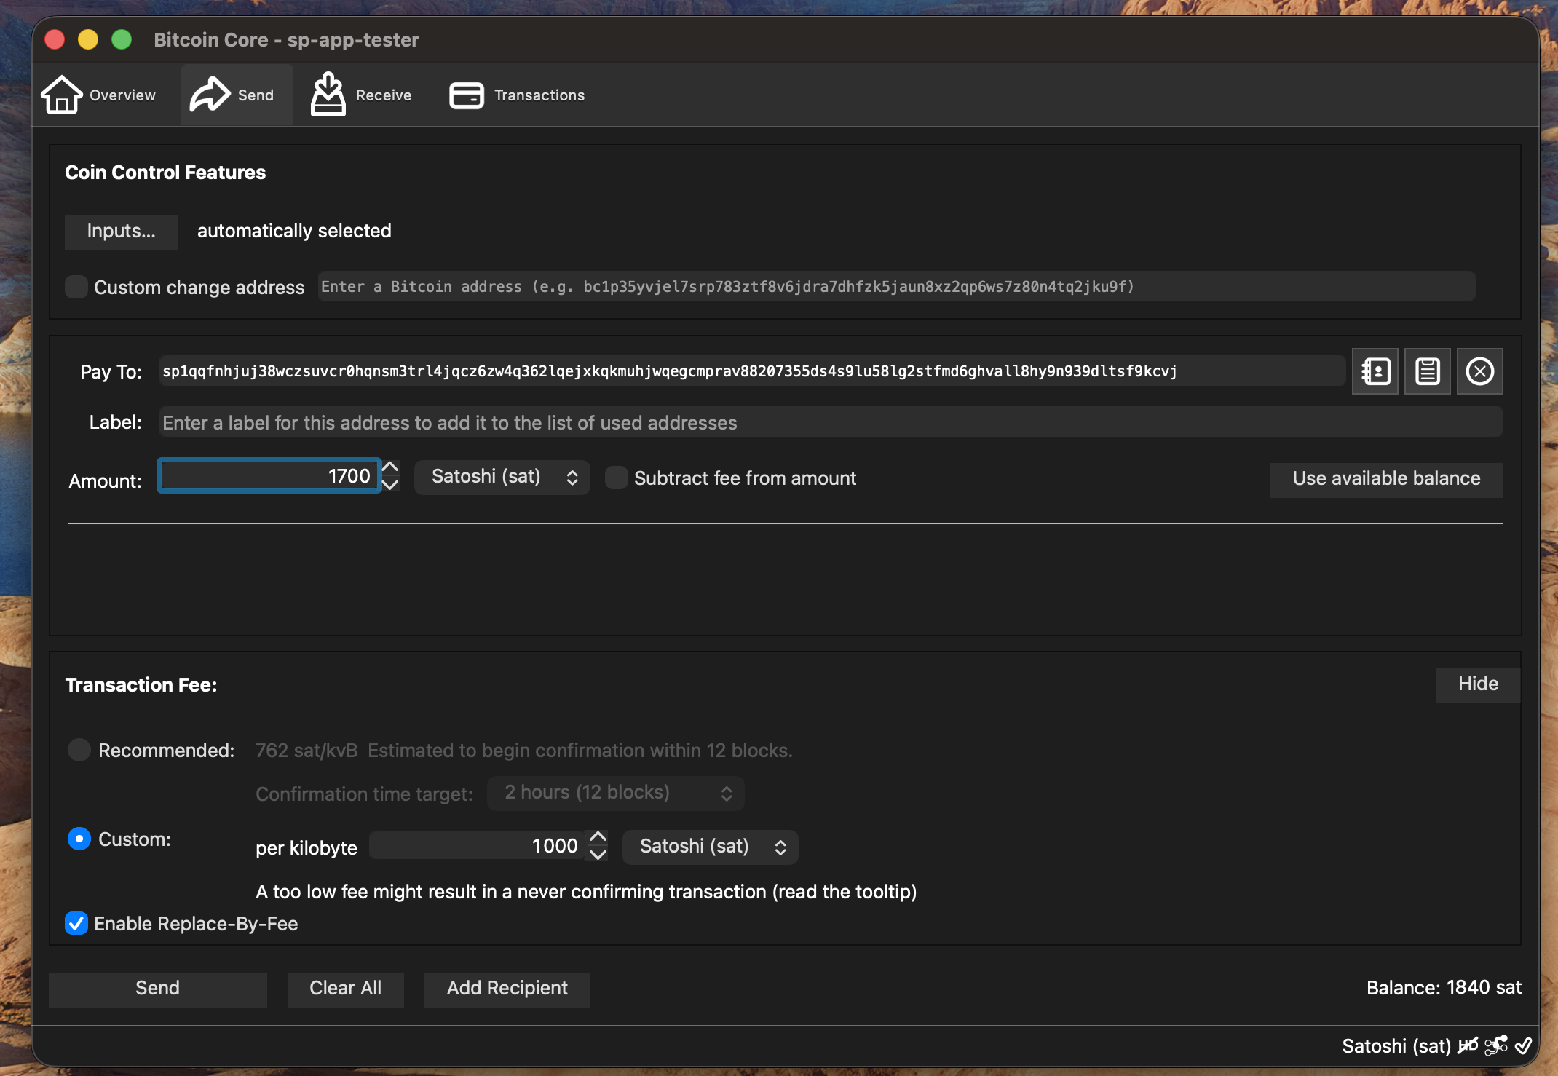Open the Satoshi unit dropdown beside Amount
Image resolution: width=1558 pixels, height=1076 pixels.
click(x=502, y=477)
